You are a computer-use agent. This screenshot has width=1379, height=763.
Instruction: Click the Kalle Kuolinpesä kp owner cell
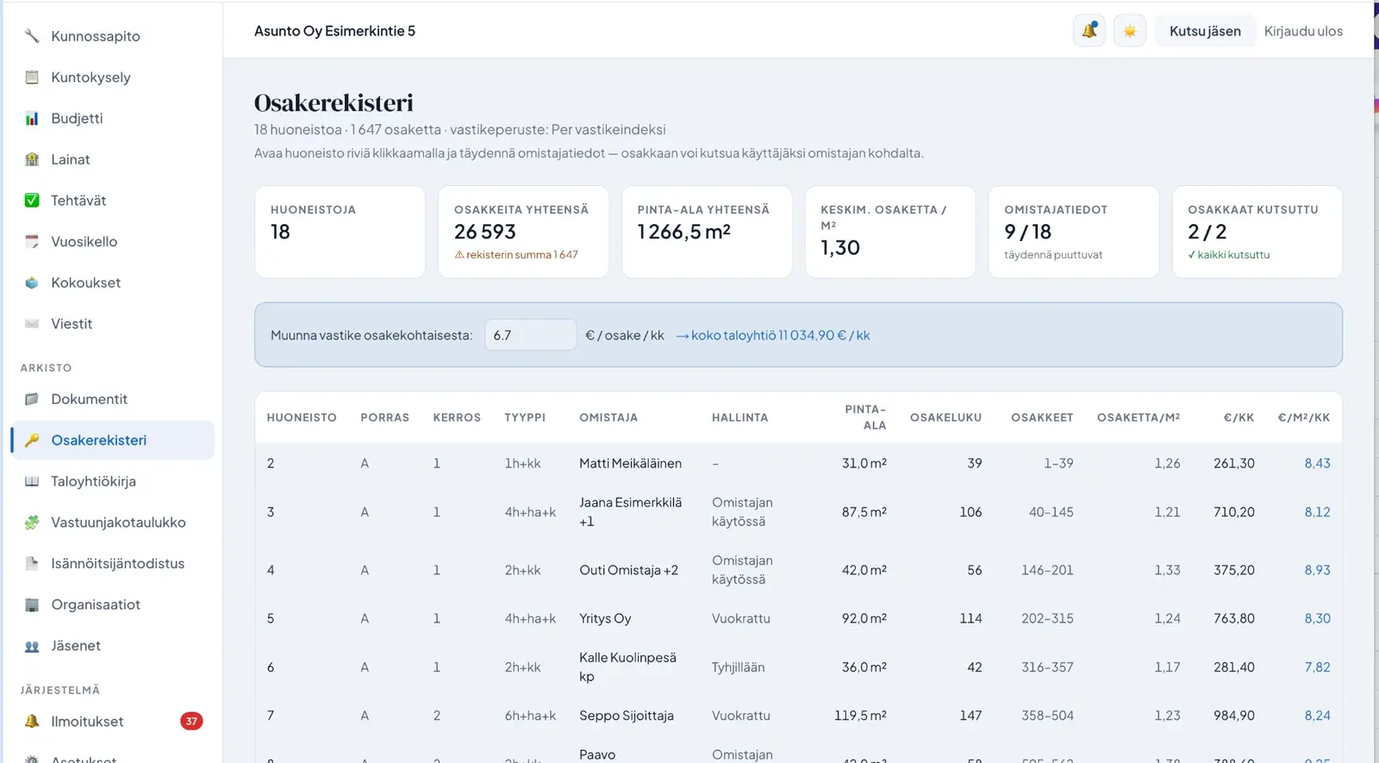[x=628, y=667]
